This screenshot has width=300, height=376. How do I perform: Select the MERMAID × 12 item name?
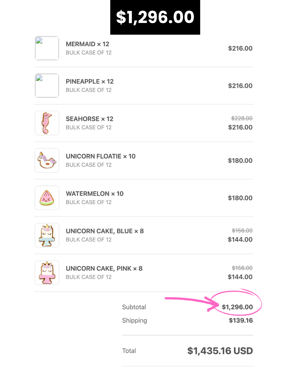pyautogui.click(x=87, y=44)
